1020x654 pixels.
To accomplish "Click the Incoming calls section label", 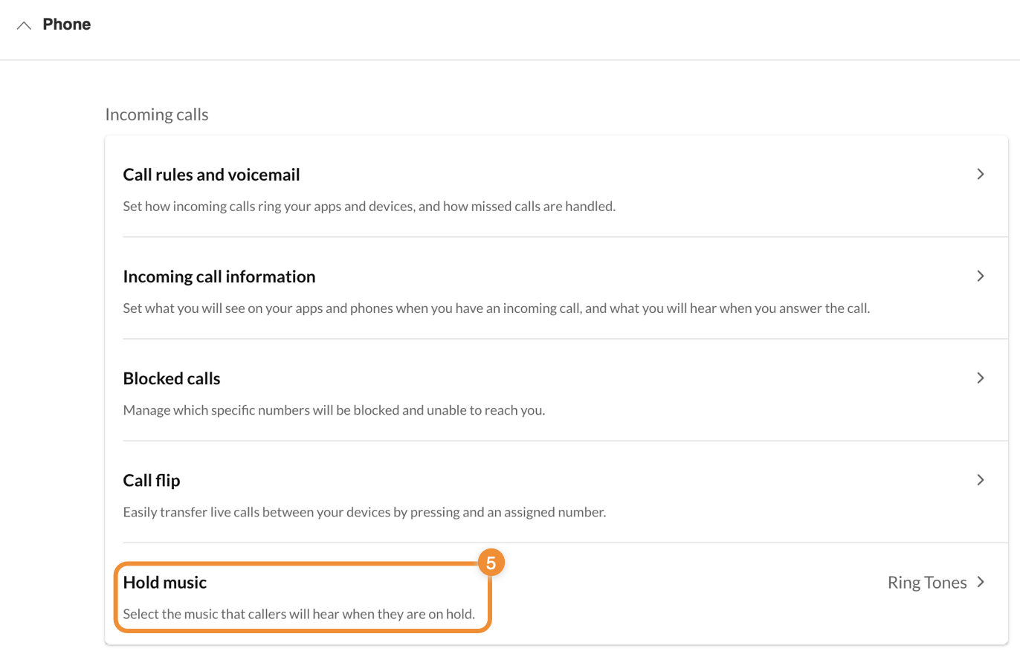I will [157, 114].
